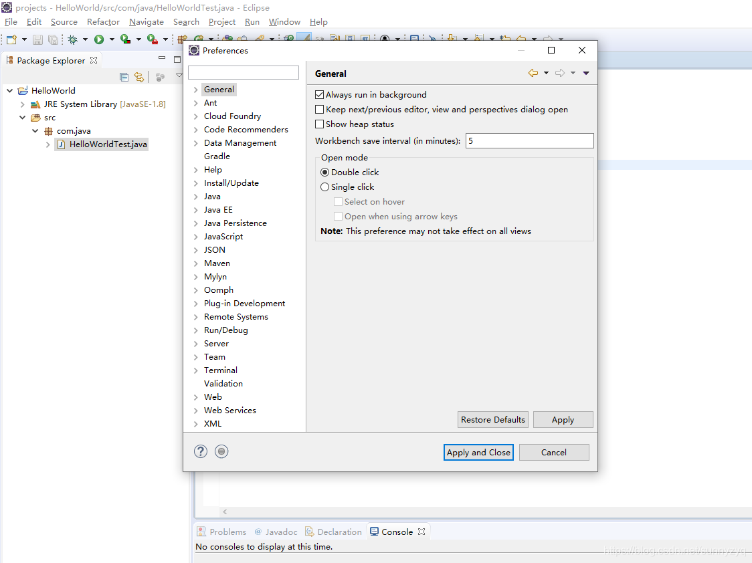Click the External Tools run icon
The width and height of the screenshot is (752, 563).
(152, 39)
